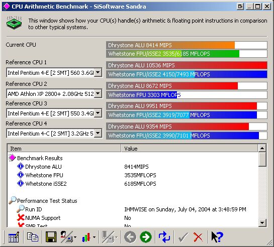274x247 pixels.
Task: Open the Reference CPU 1 dropdown
Action: [98, 72]
